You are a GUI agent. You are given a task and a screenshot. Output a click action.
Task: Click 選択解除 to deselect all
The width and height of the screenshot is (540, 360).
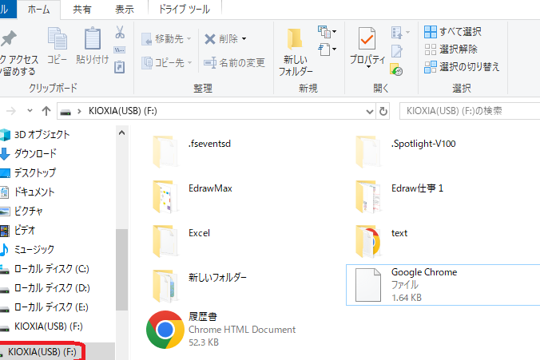(x=451, y=49)
